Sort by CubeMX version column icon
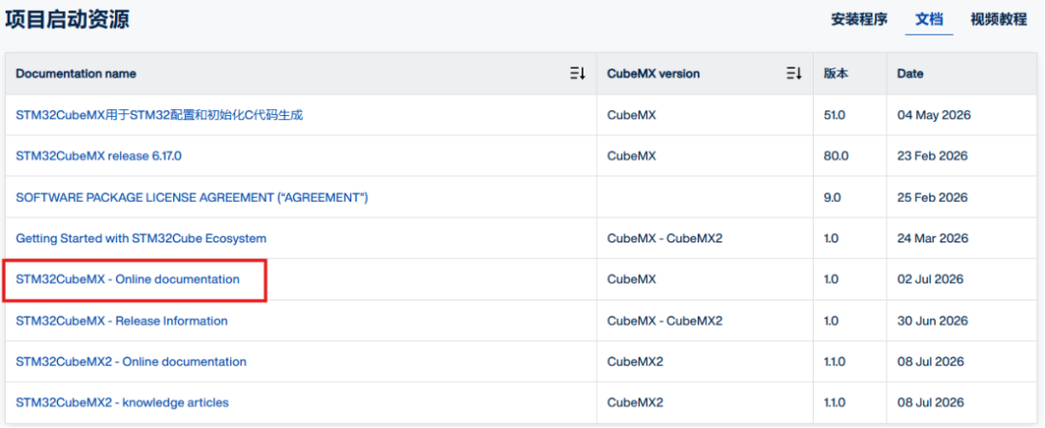This screenshot has height=428, width=1045. (793, 73)
